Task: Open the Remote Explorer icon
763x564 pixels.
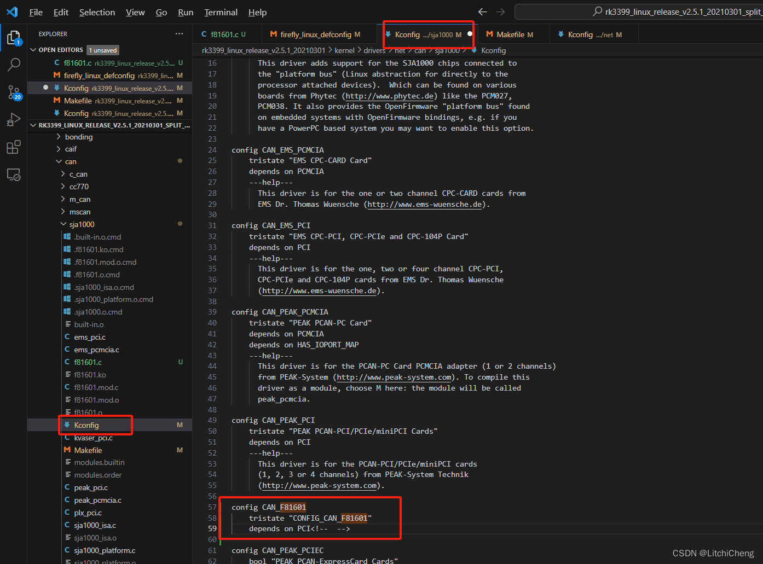Action: click(14, 175)
